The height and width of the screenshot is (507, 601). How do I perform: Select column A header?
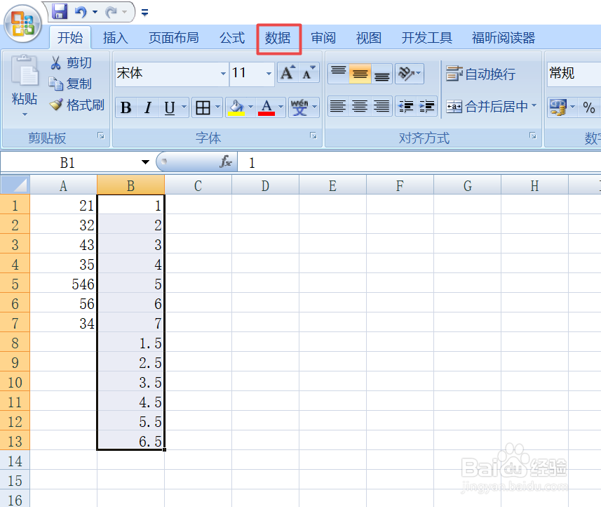(63, 185)
